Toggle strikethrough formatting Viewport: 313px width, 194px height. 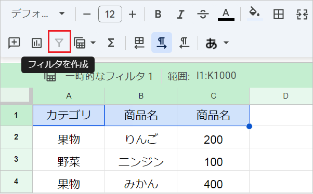[203, 14]
